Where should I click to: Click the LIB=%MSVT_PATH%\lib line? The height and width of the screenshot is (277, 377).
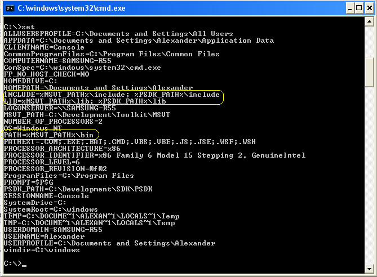coord(85,101)
